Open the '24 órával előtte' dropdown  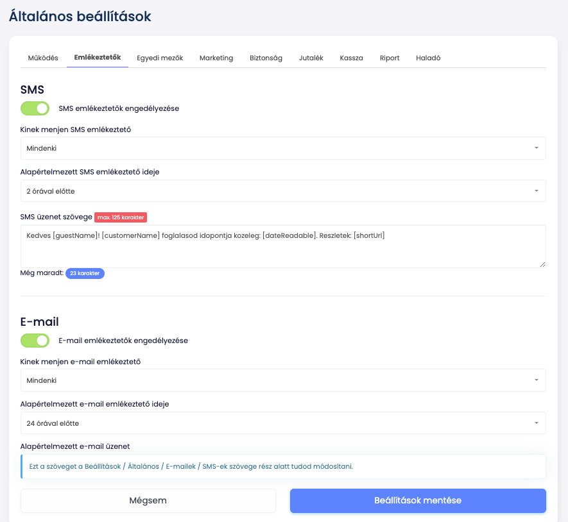point(283,423)
